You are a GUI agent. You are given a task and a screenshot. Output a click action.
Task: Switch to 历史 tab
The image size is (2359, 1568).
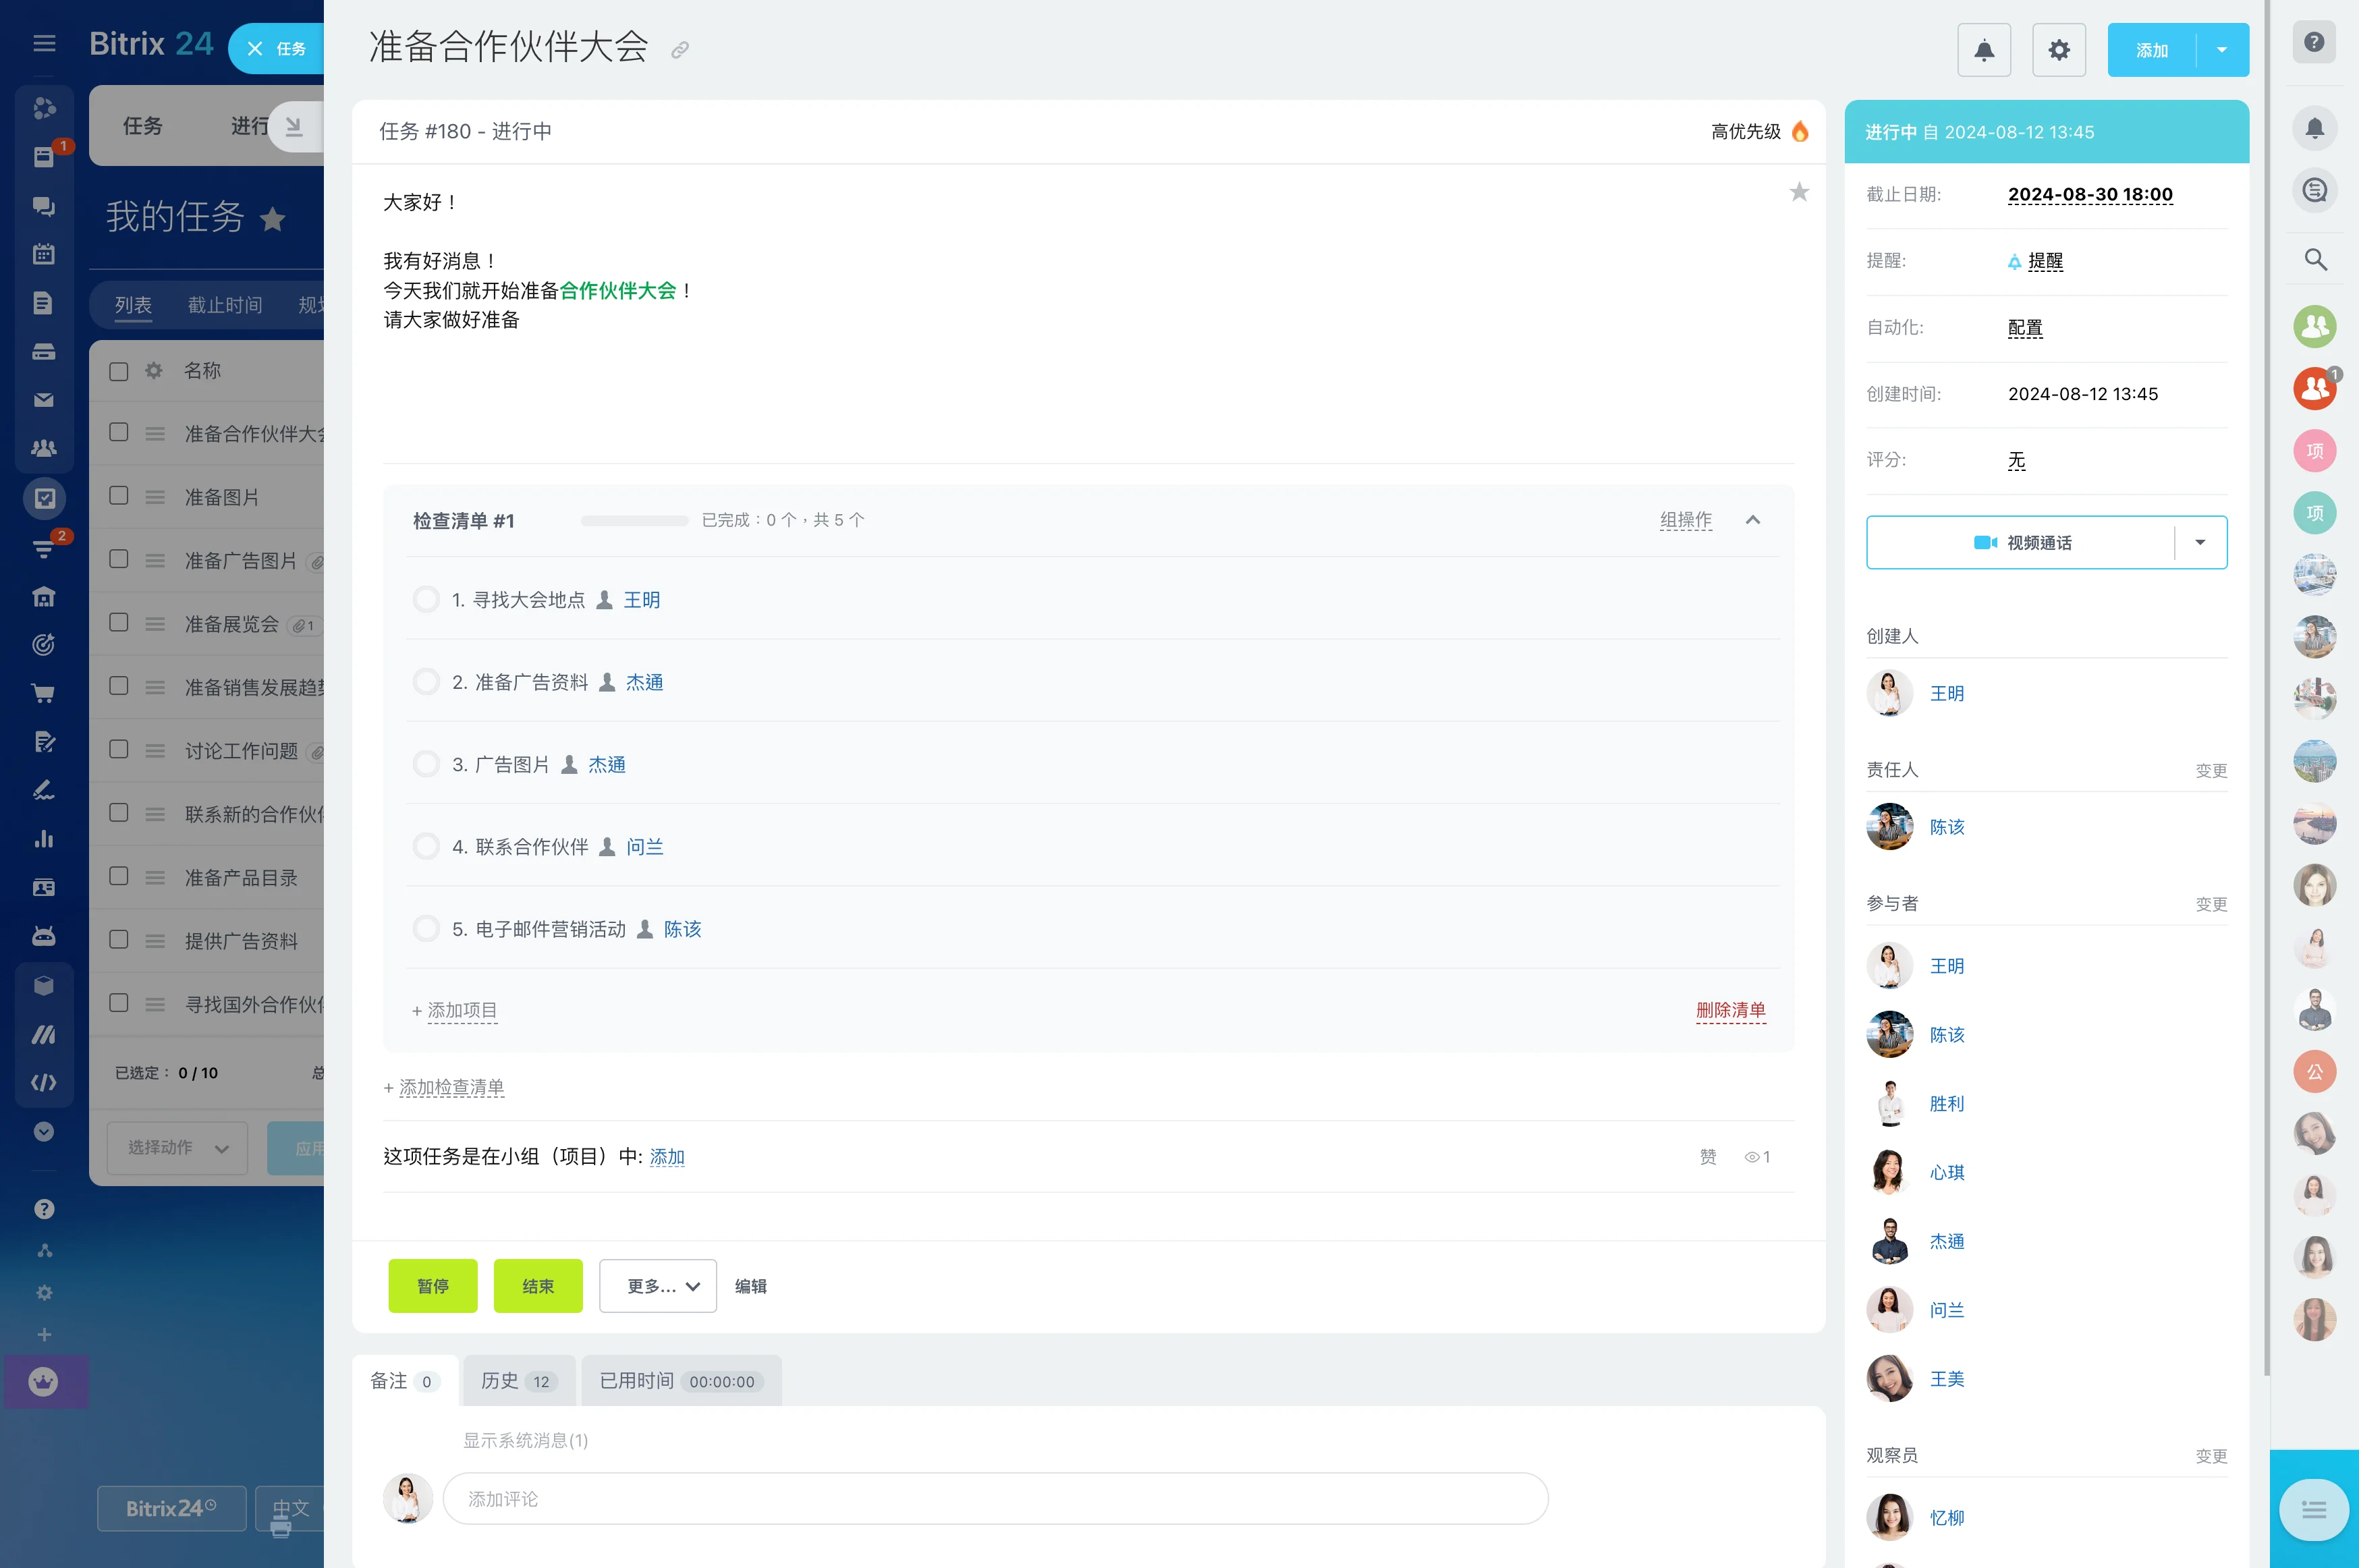click(518, 1381)
